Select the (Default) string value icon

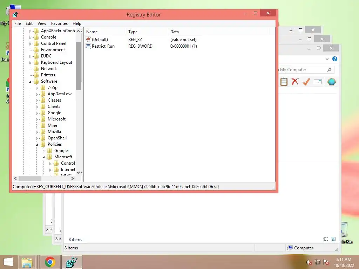click(x=88, y=39)
